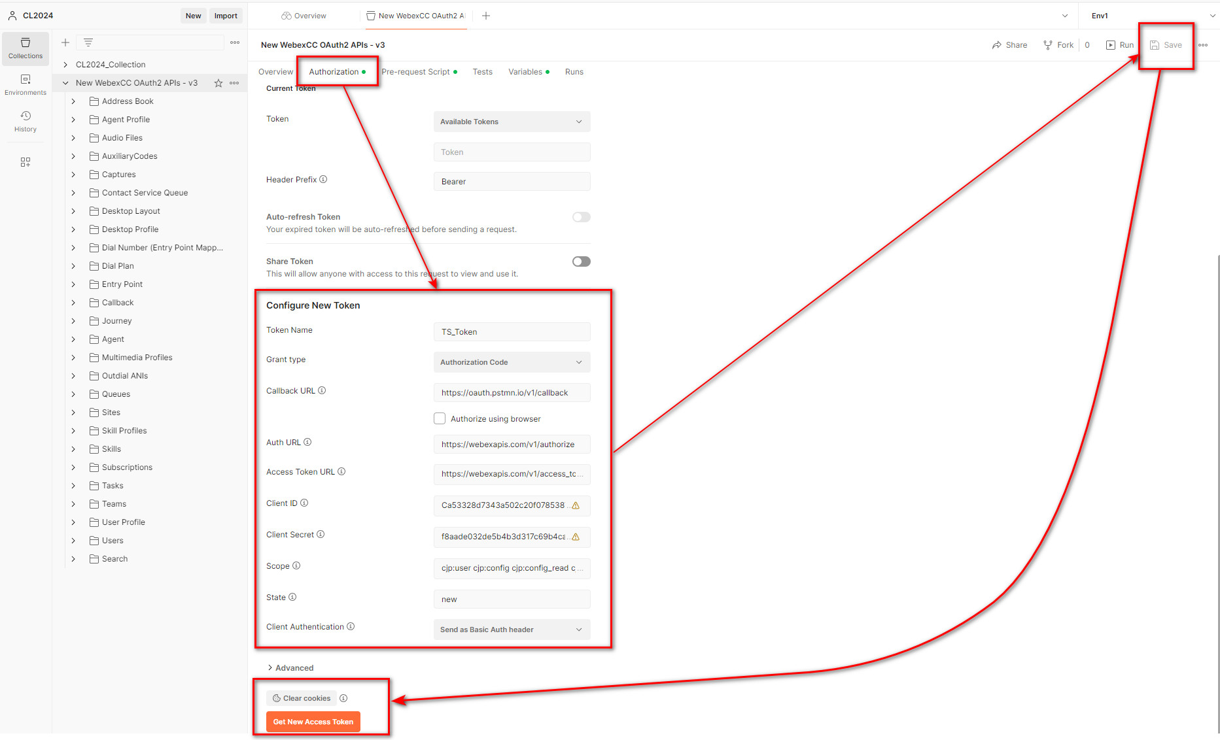Open the Grant type Authorization Code dropdown
1220x740 pixels.
coord(512,362)
